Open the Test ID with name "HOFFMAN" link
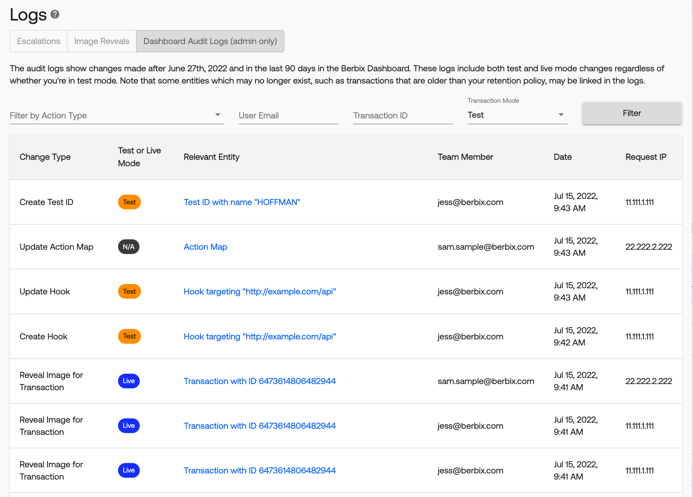 (242, 202)
